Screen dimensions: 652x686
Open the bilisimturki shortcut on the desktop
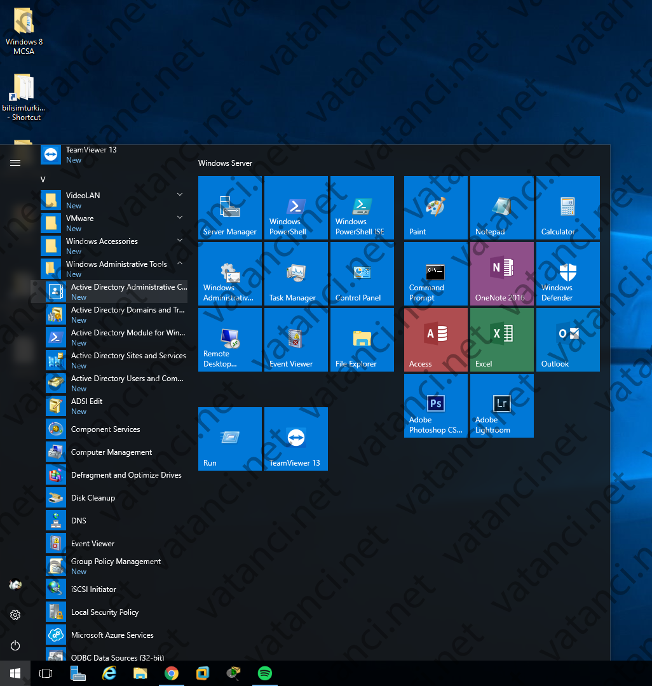[x=23, y=95]
